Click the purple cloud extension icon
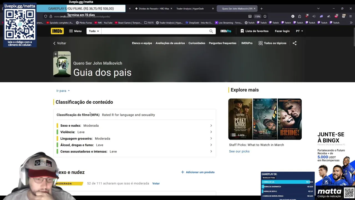 pos(321,16)
